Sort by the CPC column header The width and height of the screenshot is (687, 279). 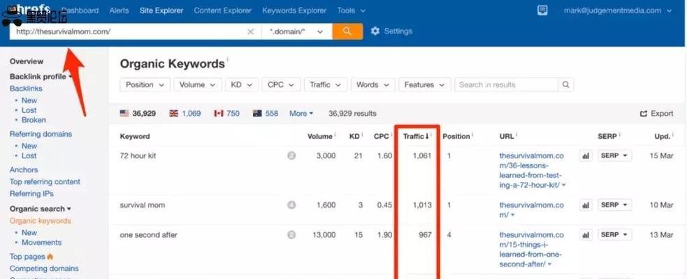click(x=381, y=137)
